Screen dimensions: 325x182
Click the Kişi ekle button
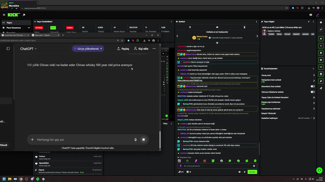(x=141, y=49)
